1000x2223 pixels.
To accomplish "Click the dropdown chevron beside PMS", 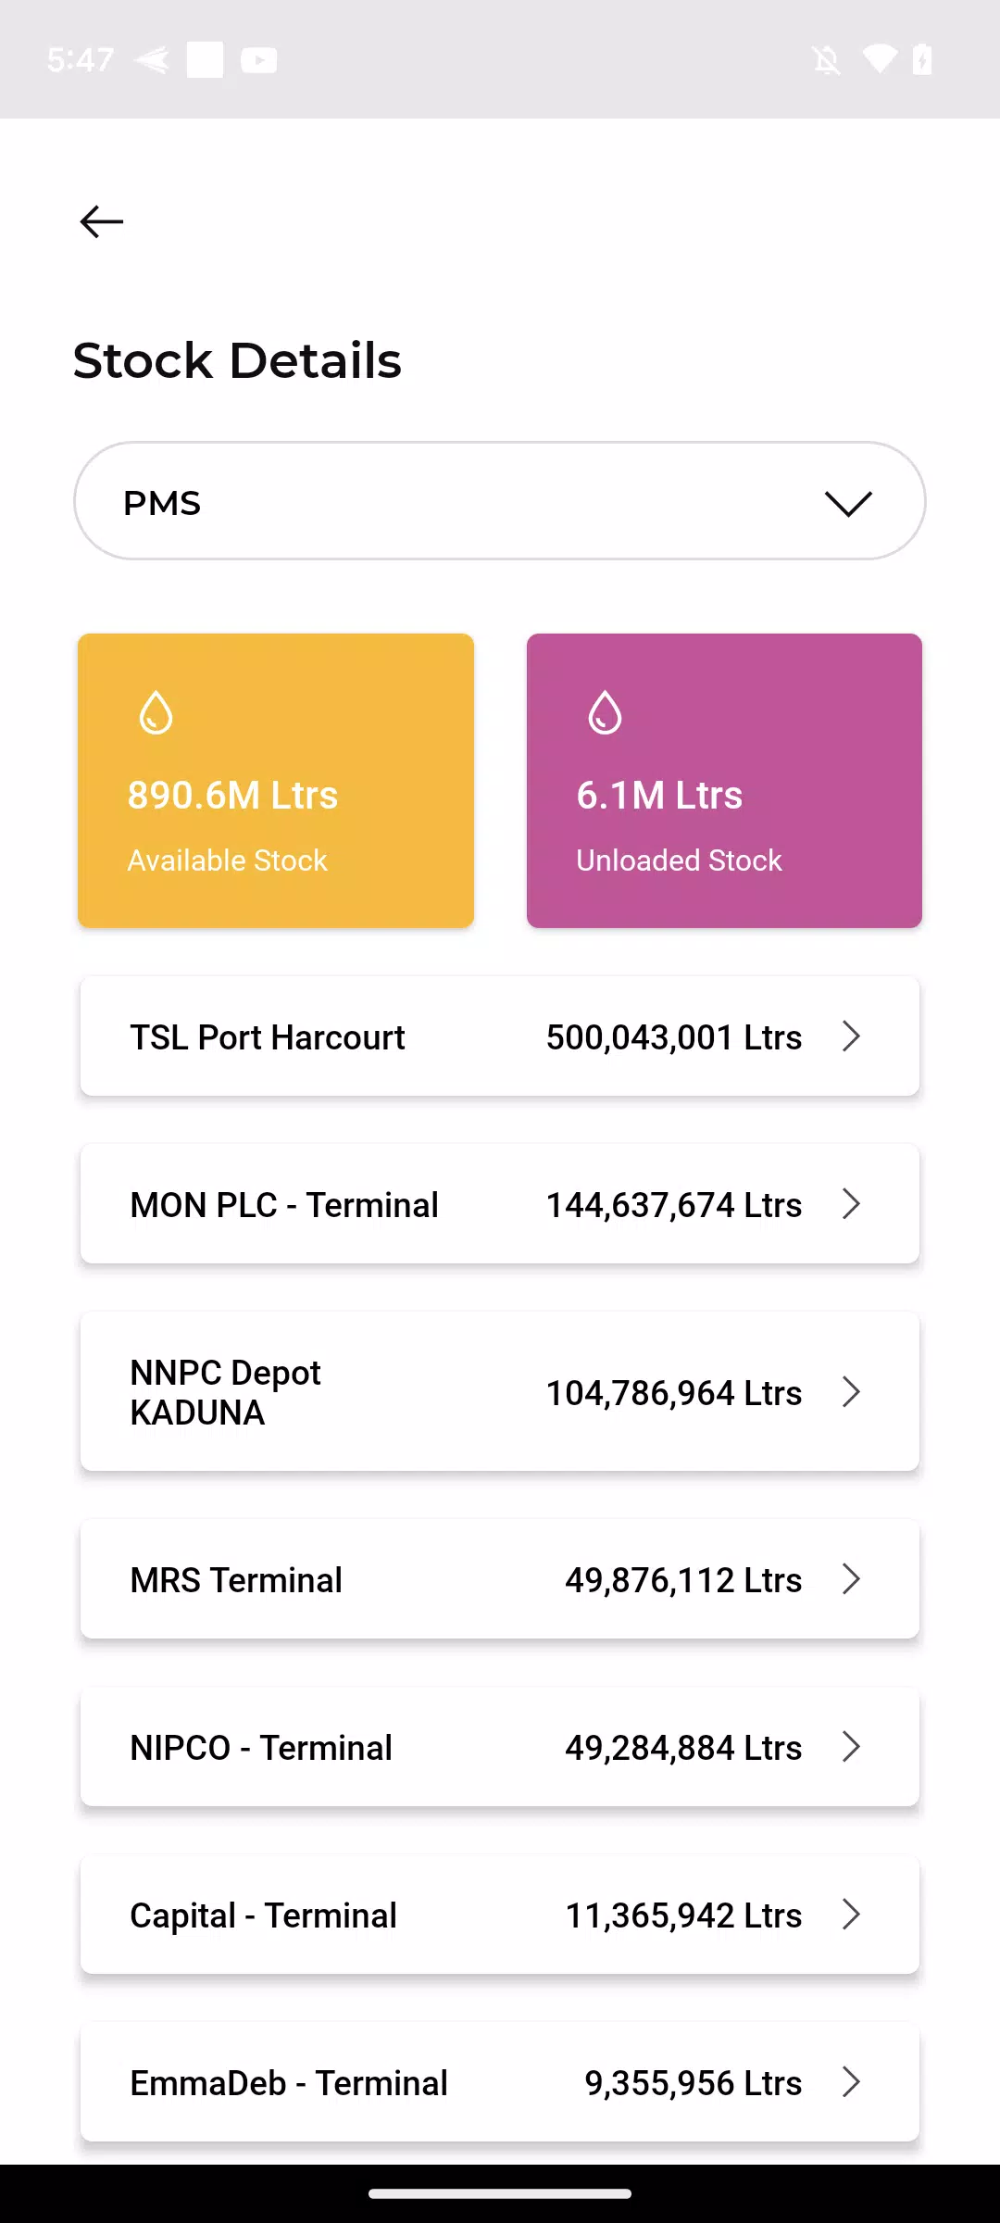I will (x=848, y=504).
